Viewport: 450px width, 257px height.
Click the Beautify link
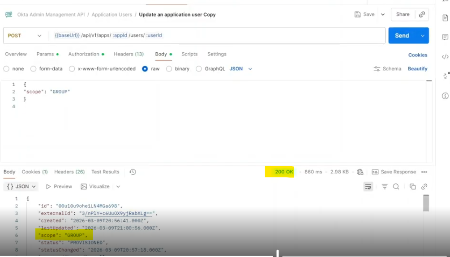coord(417,69)
